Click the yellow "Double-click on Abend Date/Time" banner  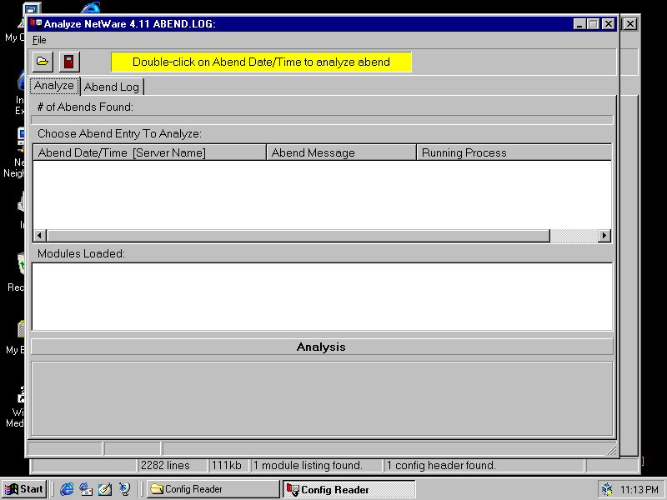[x=261, y=62]
